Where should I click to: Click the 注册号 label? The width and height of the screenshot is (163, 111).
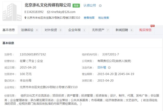tap(9, 54)
